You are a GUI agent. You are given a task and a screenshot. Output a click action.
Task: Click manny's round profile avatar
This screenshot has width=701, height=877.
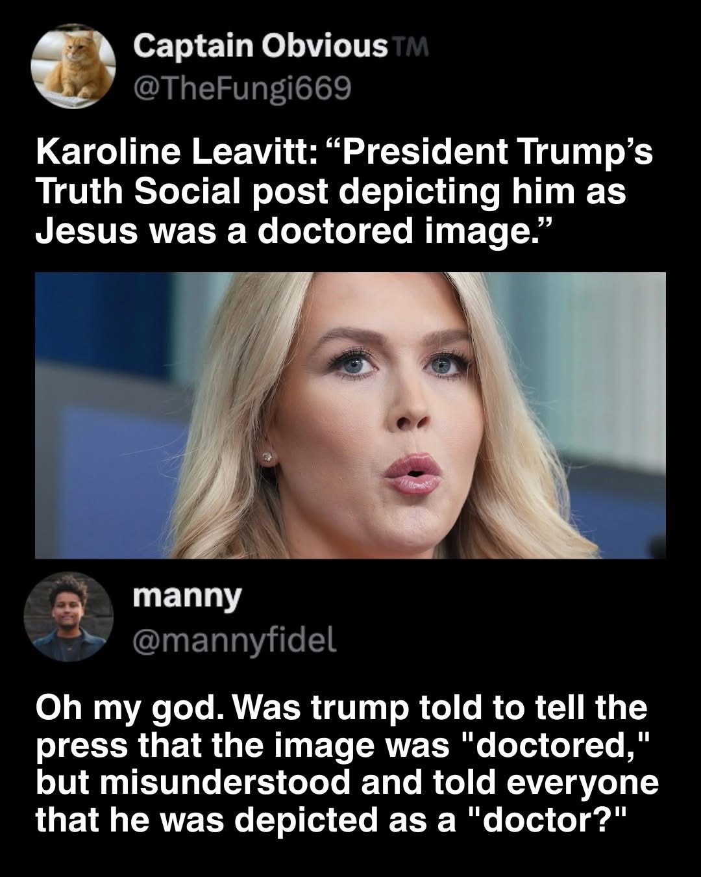(68, 616)
